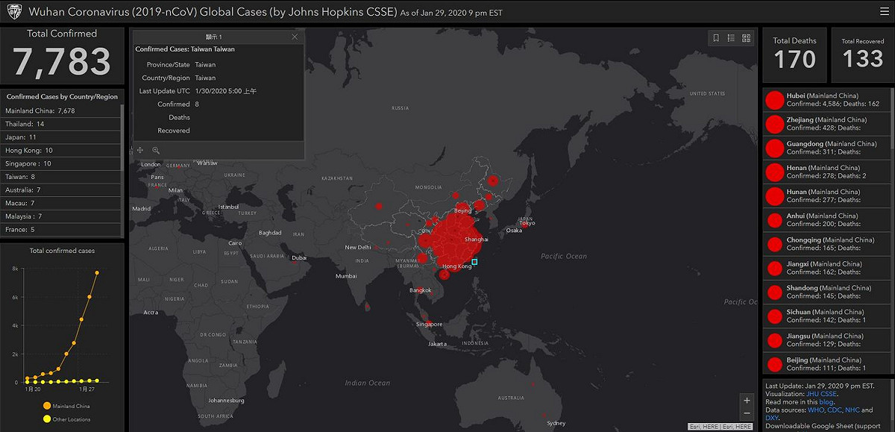The height and width of the screenshot is (432, 895).
Task: Zoom out on the map
Action: (x=747, y=413)
